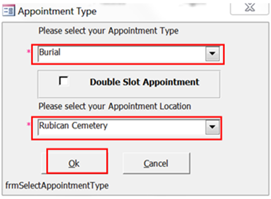Click the frmSelectAppointmentType footer text
This screenshot has height=199, width=271.
(x=57, y=186)
